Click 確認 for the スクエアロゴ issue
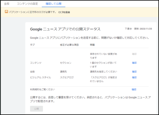Image resolution: width=159 pixels, height=115 pixels. [x=134, y=77]
